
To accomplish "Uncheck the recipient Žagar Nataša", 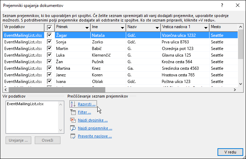I will click(49, 35).
